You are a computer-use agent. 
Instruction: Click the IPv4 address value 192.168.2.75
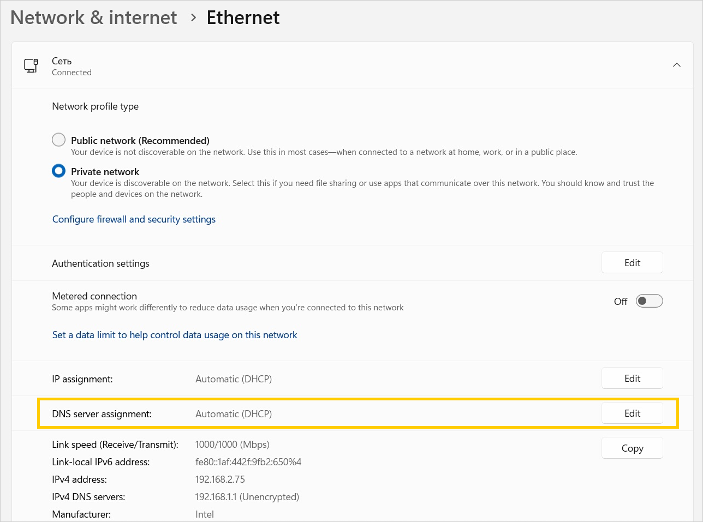coord(220,479)
